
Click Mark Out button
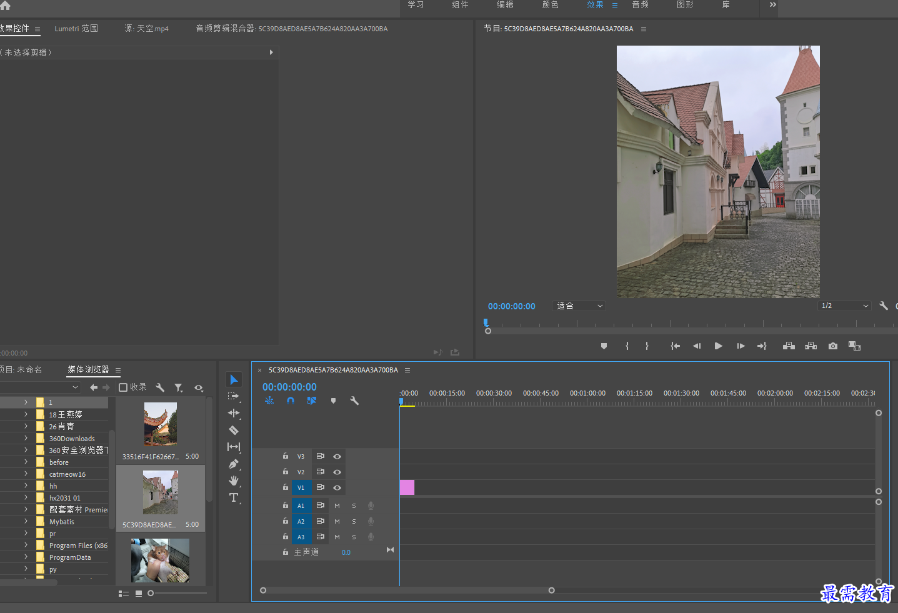tap(647, 346)
